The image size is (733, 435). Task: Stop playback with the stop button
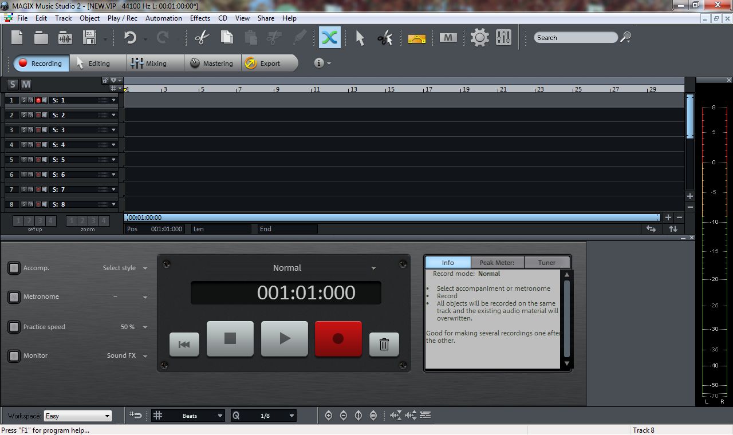pyautogui.click(x=230, y=339)
